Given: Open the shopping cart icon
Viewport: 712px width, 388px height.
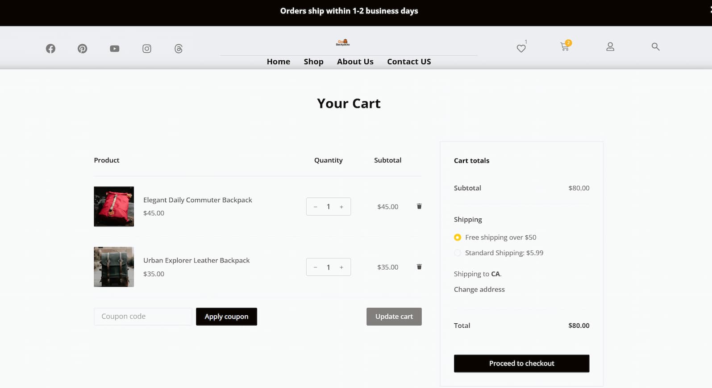Looking at the screenshot, I should pyautogui.click(x=565, y=46).
